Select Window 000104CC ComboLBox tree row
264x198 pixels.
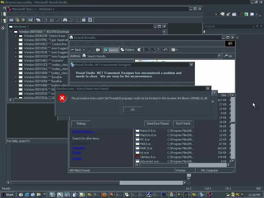pyautogui.click(x=43, y=44)
